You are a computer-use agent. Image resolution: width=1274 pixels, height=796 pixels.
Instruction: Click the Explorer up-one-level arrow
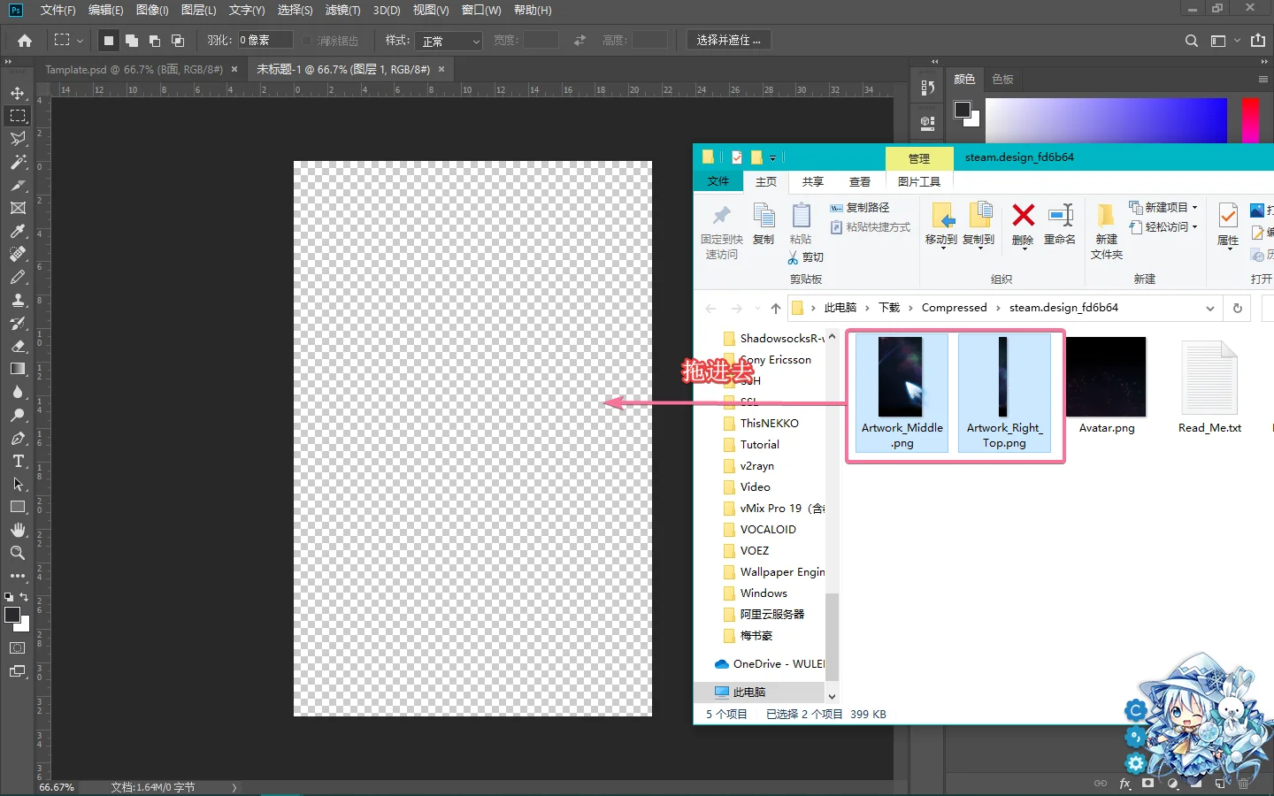pyautogui.click(x=776, y=308)
